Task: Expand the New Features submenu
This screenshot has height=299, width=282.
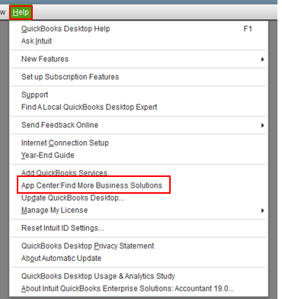Action: point(139,59)
